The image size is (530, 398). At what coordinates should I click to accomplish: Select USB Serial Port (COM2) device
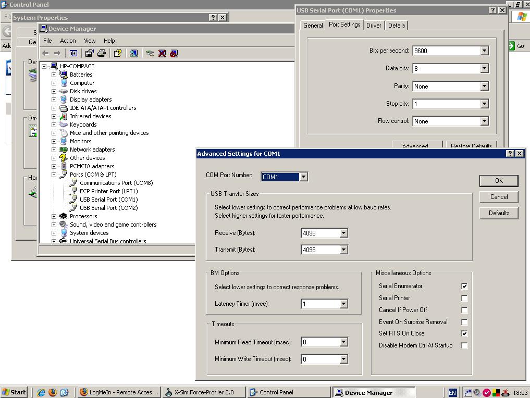point(108,208)
